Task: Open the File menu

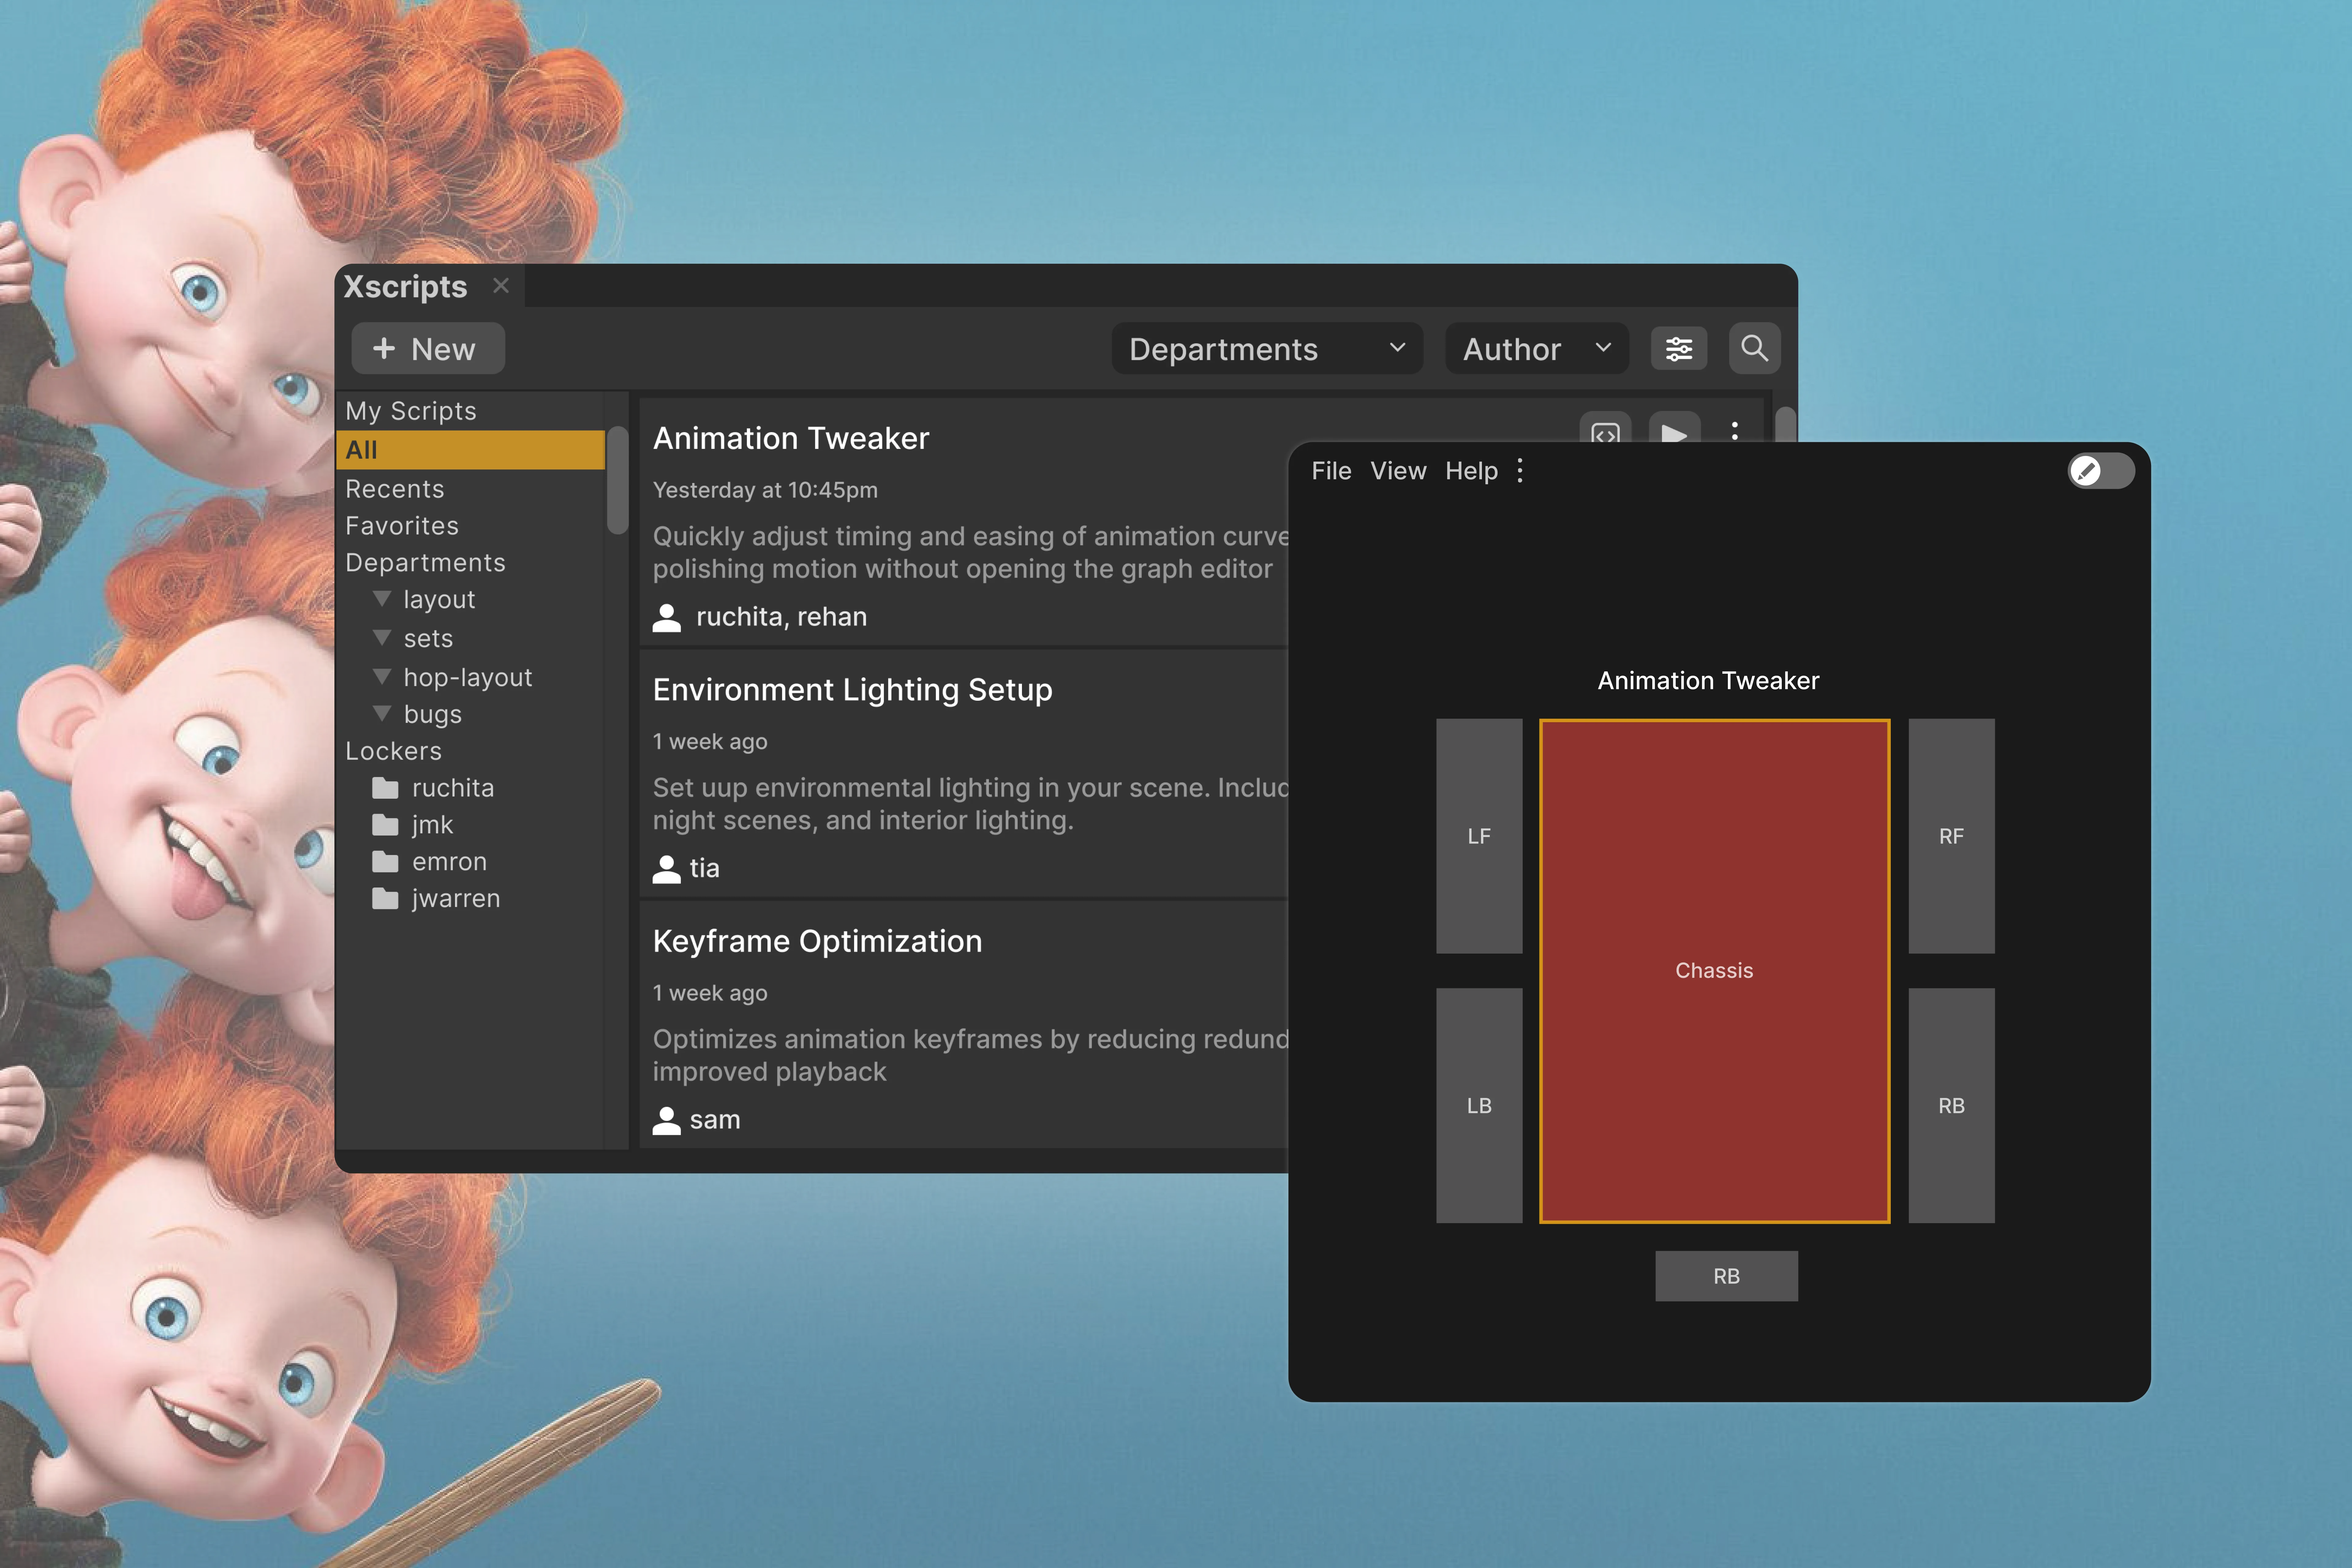Action: coord(1331,471)
